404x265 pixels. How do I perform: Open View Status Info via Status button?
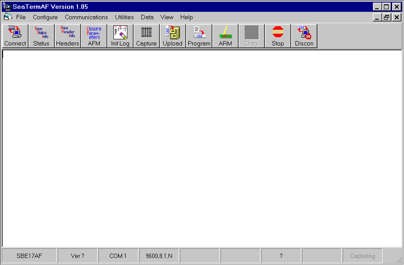pos(42,36)
